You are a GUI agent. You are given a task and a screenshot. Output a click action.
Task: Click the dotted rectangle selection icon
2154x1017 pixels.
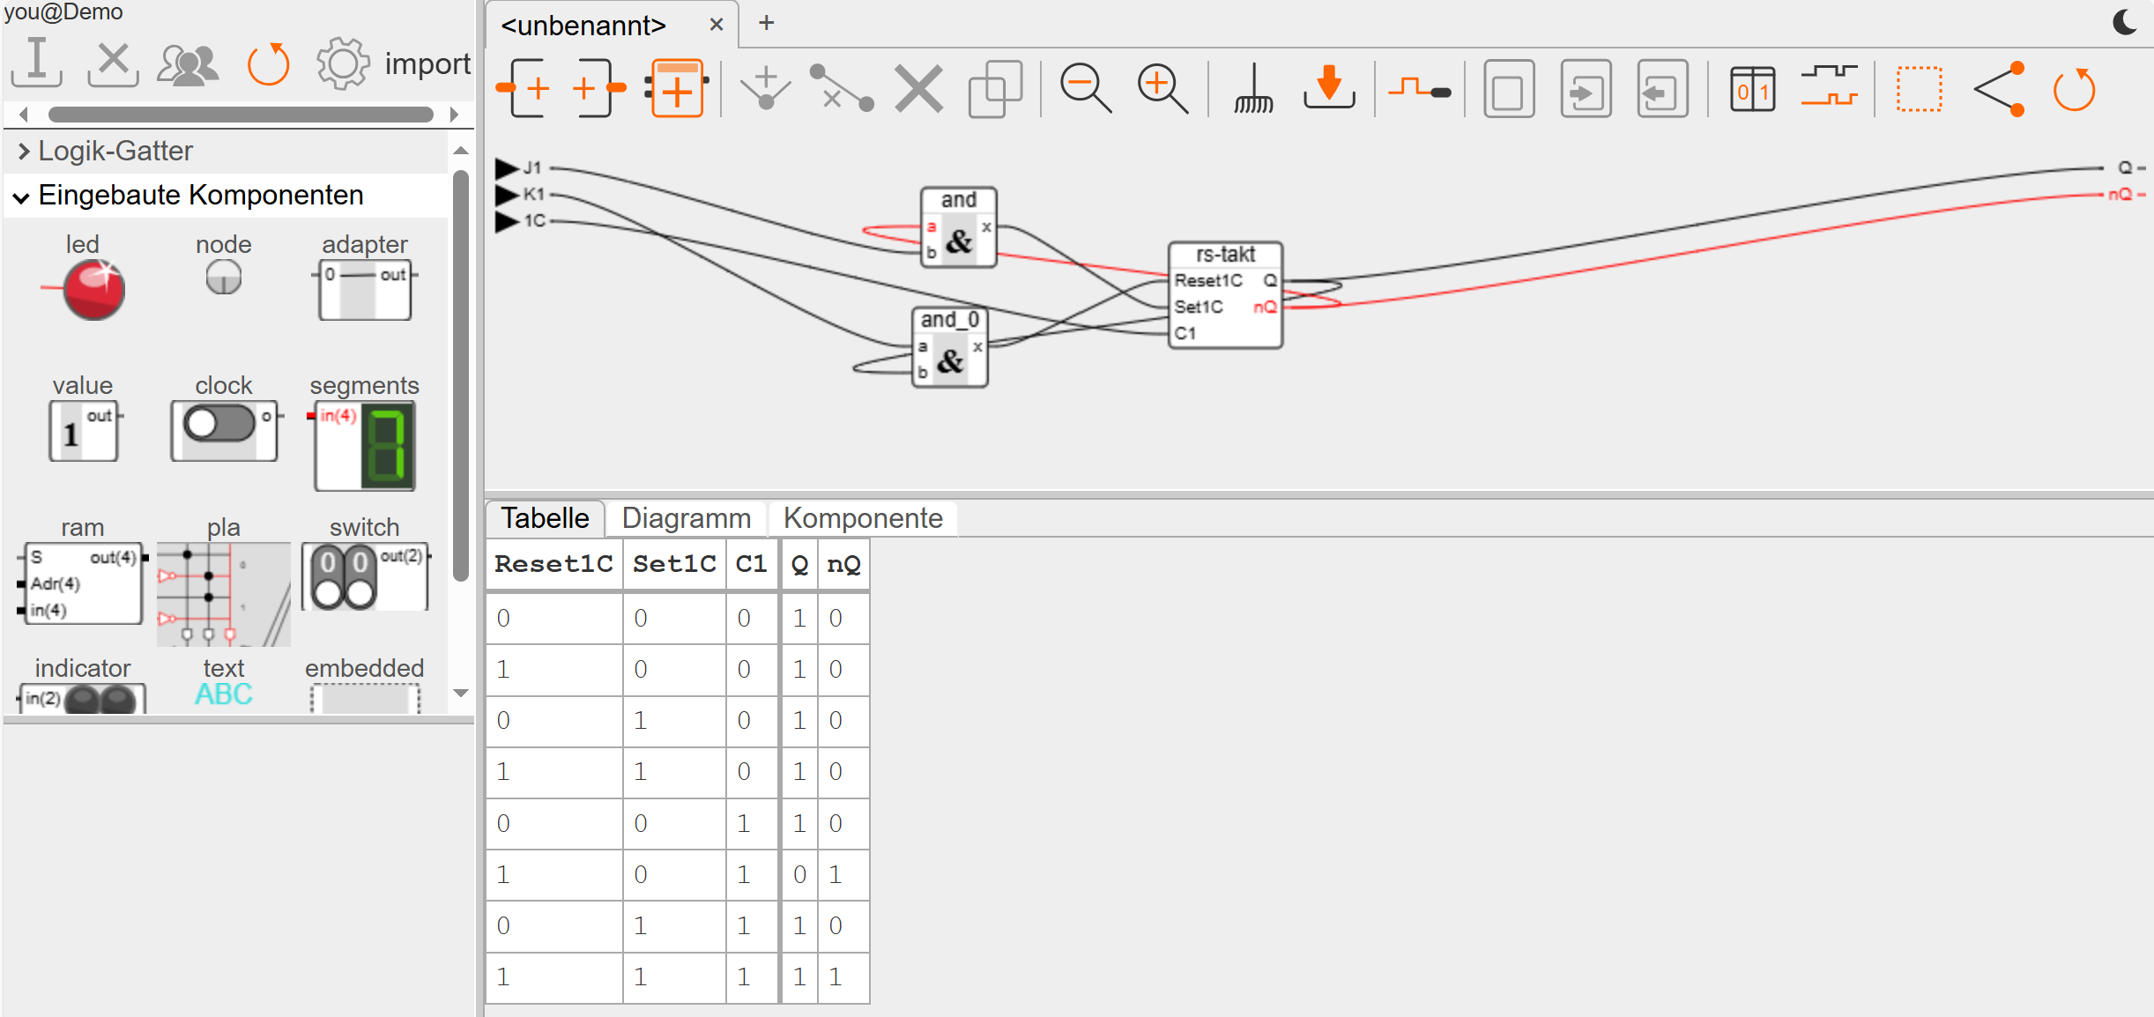pyautogui.click(x=1919, y=88)
